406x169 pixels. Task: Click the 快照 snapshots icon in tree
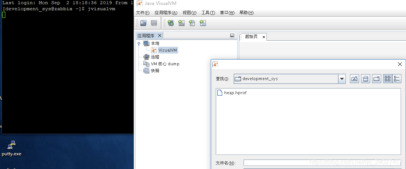[x=146, y=70]
